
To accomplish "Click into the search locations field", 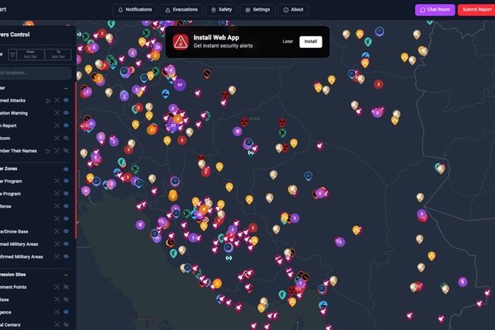I will pos(35,73).
